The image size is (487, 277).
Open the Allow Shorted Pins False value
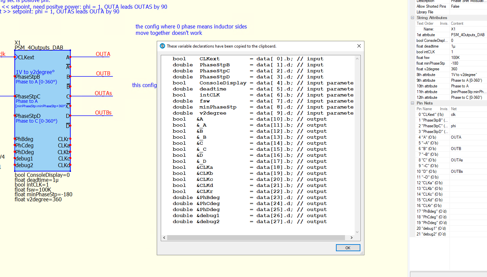tap(467, 6)
